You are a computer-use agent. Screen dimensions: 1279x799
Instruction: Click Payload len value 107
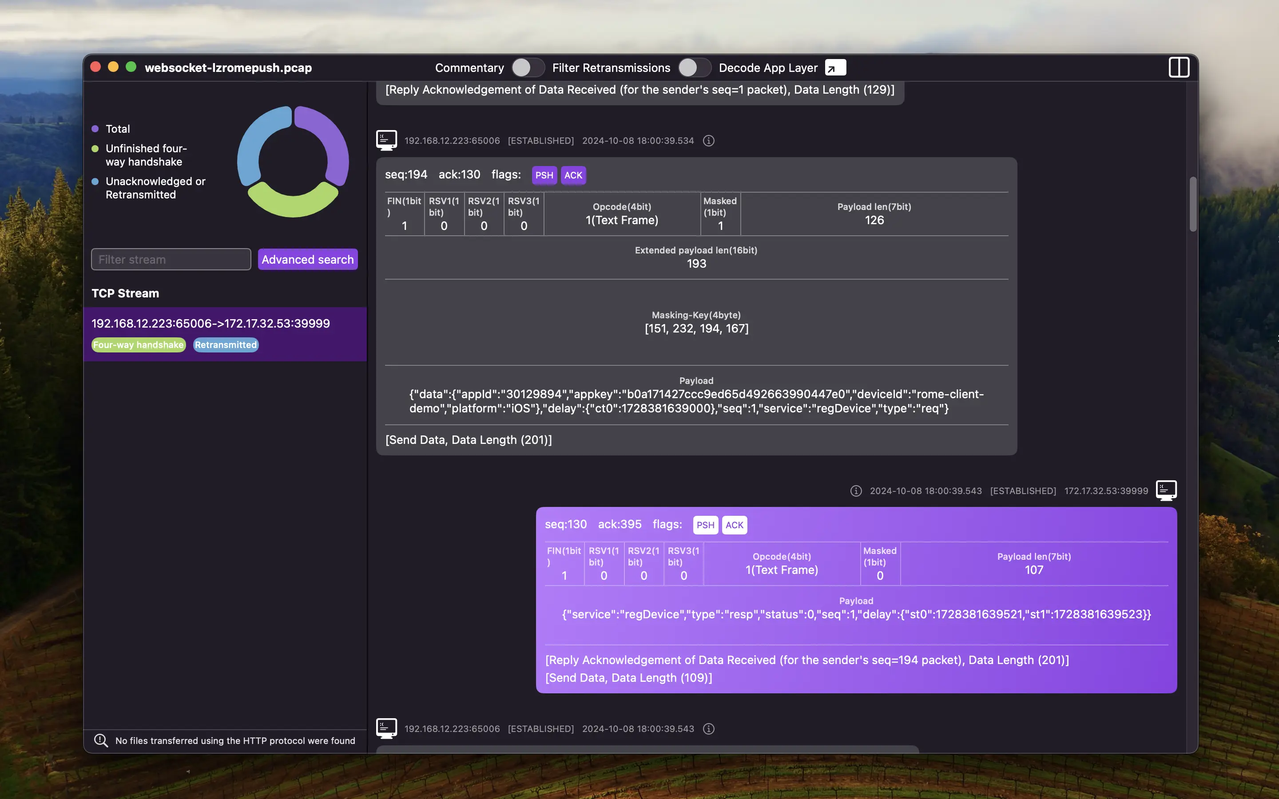point(1034,570)
